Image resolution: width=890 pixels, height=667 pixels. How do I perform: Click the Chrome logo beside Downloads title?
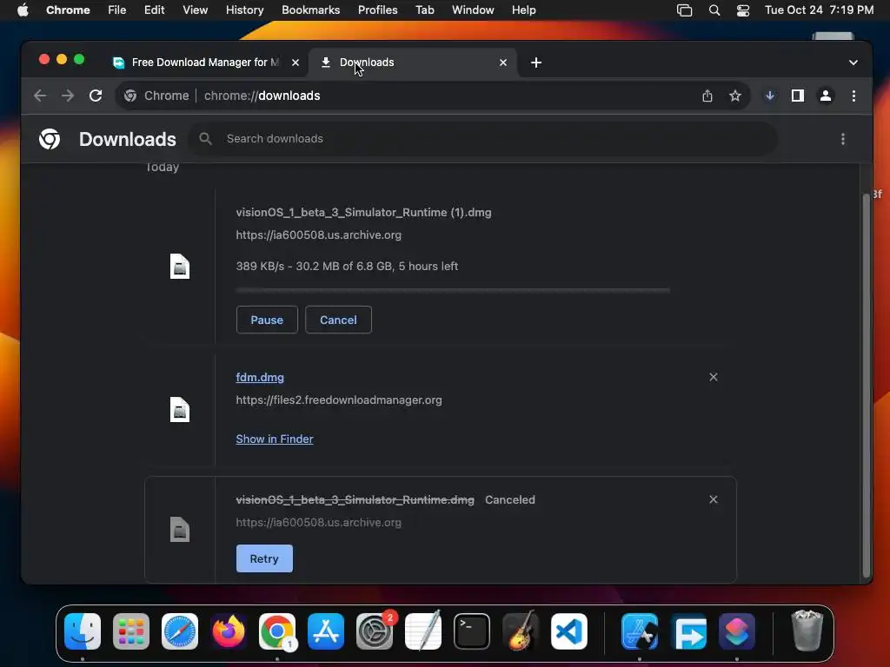coord(50,139)
